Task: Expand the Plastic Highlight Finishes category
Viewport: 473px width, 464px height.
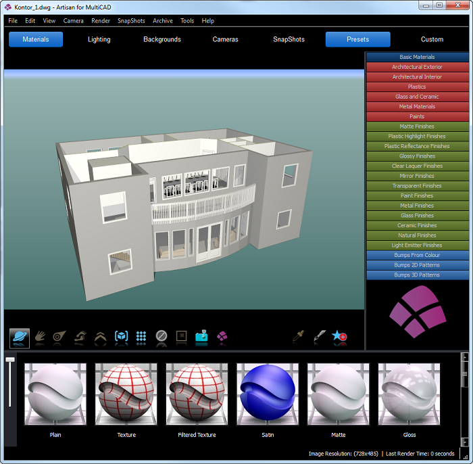Action: [418, 137]
